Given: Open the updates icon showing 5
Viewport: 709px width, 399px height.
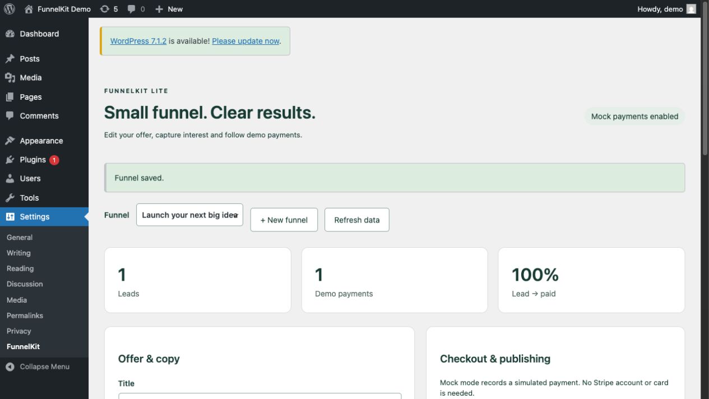Looking at the screenshot, I should pos(105,9).
